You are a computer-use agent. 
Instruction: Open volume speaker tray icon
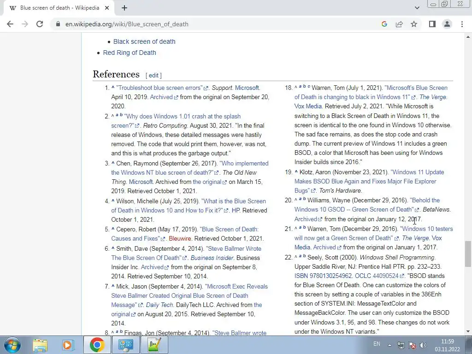coord(423,345)
